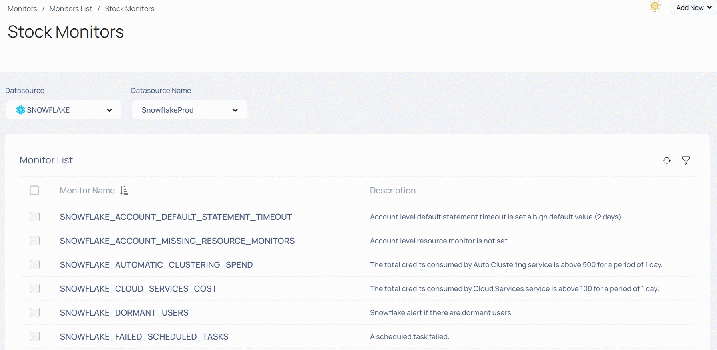717x350 pixels.
Task: Click the Auto Clustering credits description
Action: 516,265
